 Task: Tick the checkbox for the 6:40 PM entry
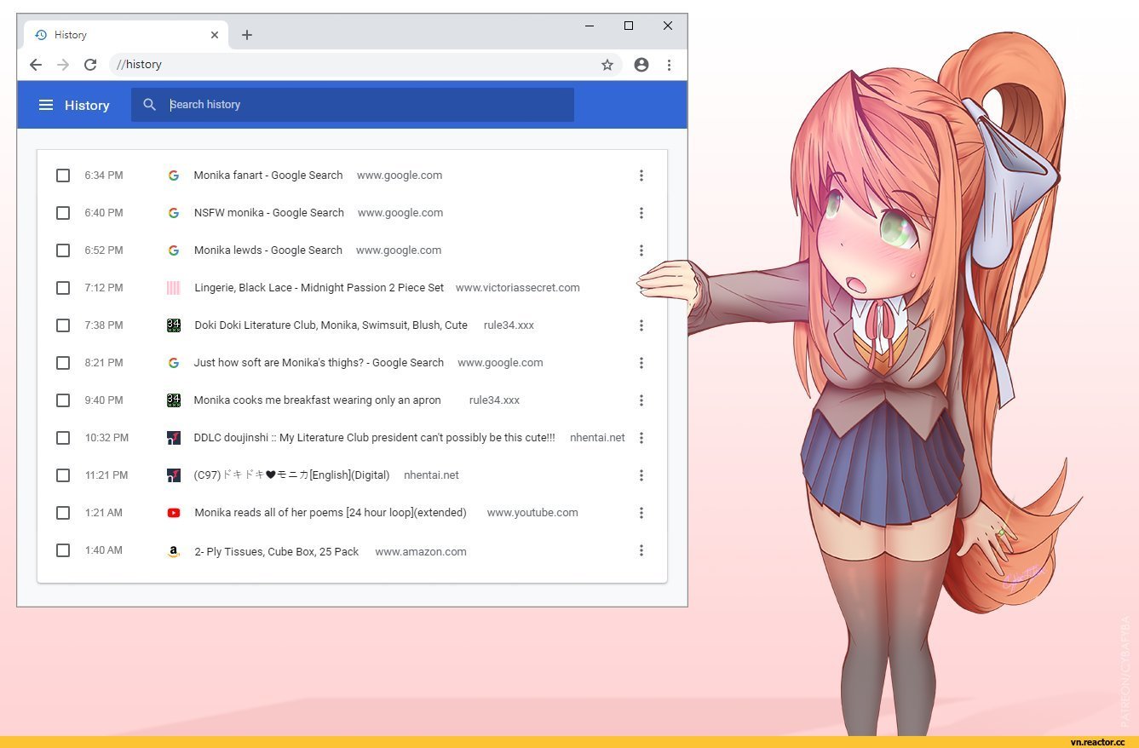pyautogui.click(x=63, y=213)
